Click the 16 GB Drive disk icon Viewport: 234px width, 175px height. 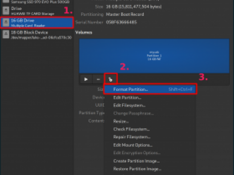(6, 23)
